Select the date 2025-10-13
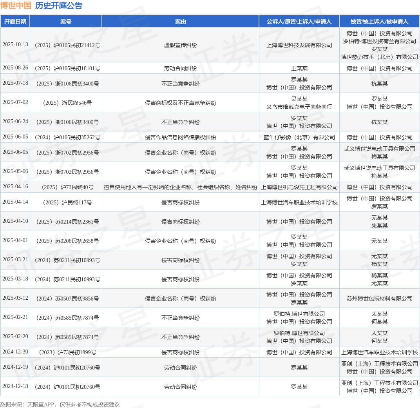This screenshot has width=420, height=408. pyautogui.click(x=15, y=45)
